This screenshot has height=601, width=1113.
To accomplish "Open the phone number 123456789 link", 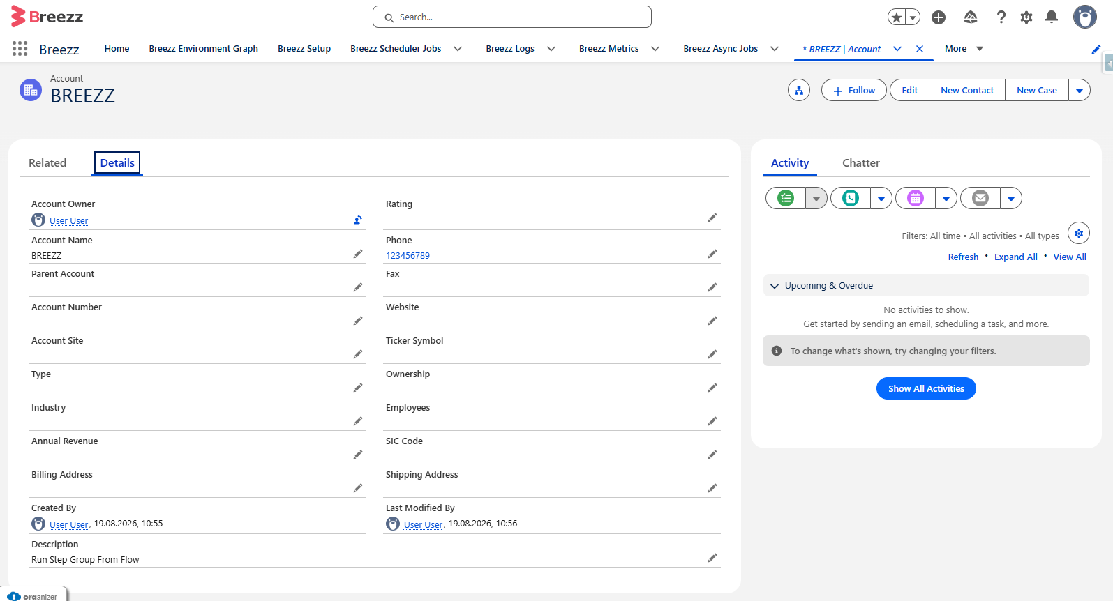I will [x=408, y=256].
